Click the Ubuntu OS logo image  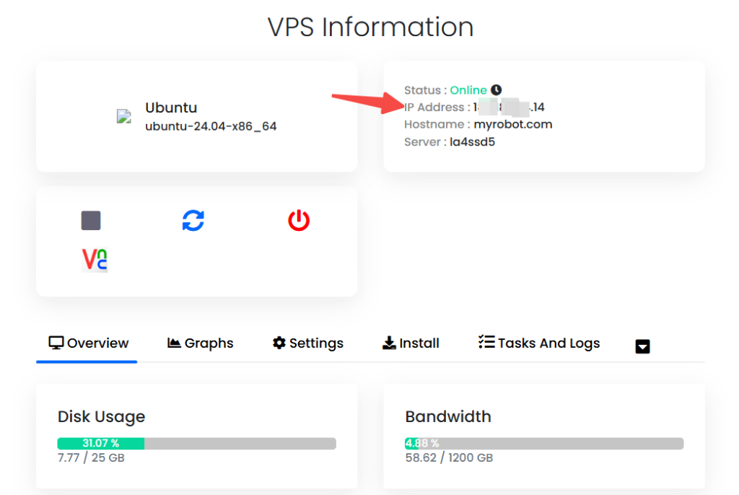[x=124, y=117]
